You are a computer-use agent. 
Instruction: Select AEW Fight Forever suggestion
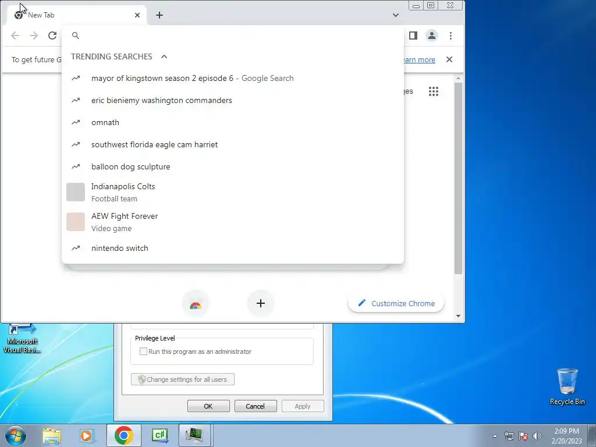pos(233,222)
